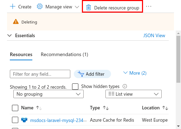Click the Azure Cache for Redis resource icon
181x129 pixels.
pos(24,120)
